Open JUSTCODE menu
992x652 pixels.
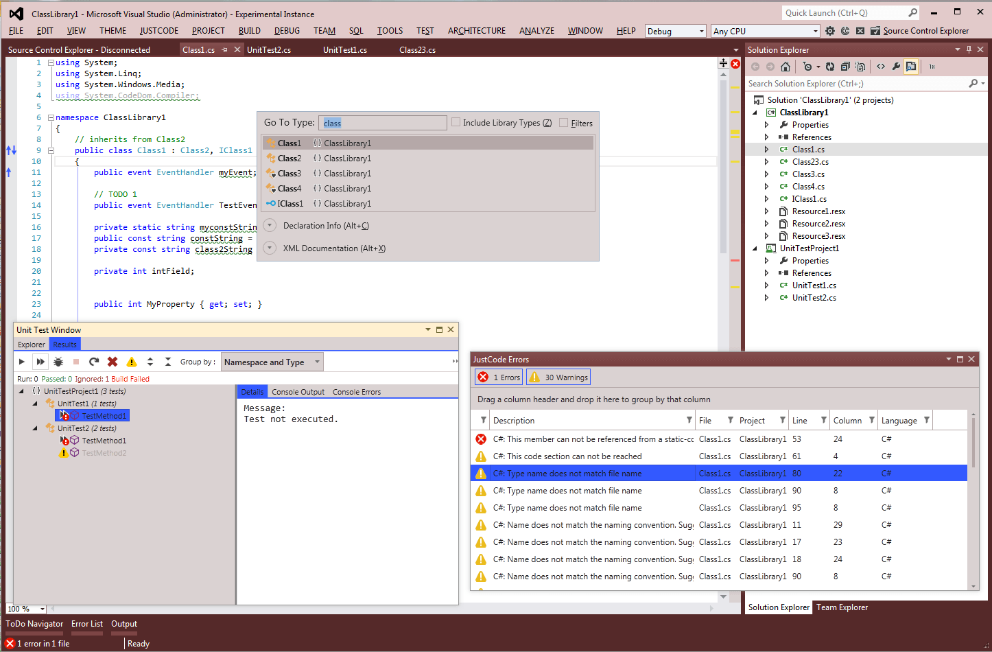[x=159, y=31]
